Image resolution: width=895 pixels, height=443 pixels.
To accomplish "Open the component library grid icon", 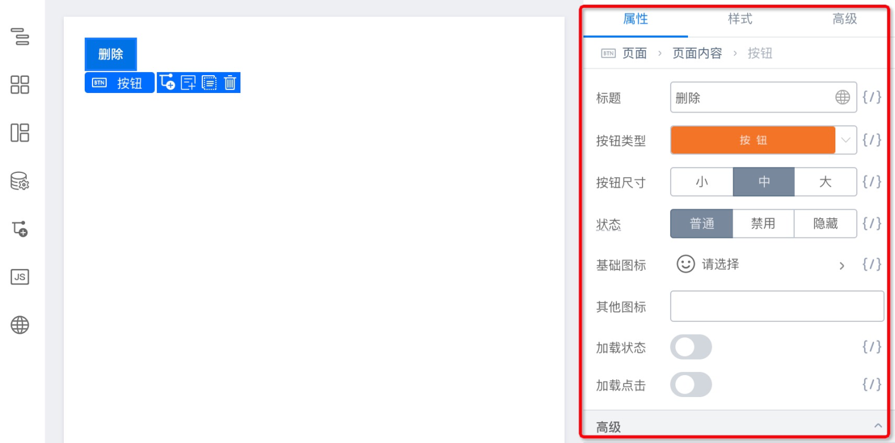I will pyautogui.click(x=20, y=85).
